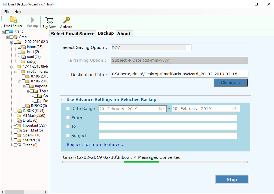The width and height of the screenshot is (274, 194).
Task: Open the Buy Now shopping cart icon
Action: (x=49, y=20)
